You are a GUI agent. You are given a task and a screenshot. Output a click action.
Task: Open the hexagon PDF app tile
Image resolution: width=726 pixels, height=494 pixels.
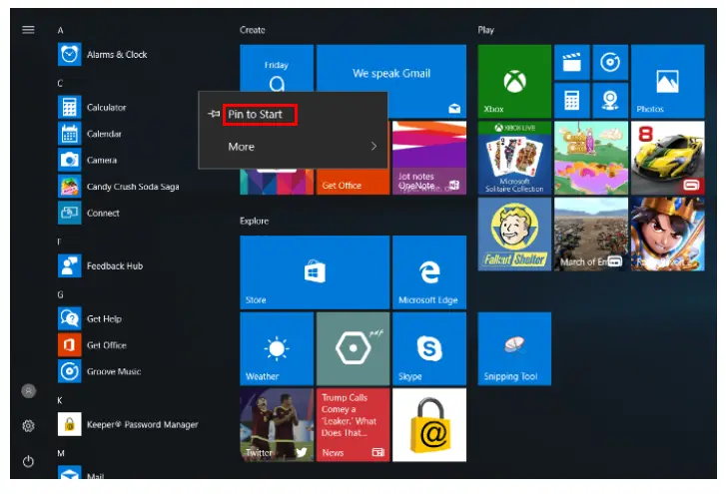coord(353,348)
